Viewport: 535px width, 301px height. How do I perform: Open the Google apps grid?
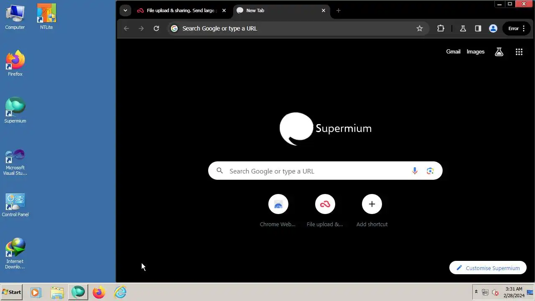click(519, 52)
